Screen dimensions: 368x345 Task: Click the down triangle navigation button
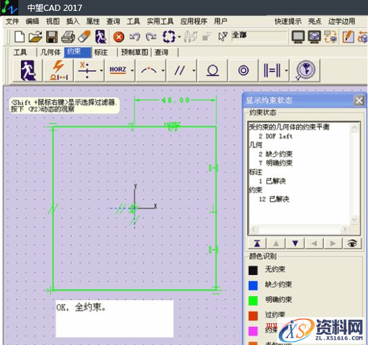coord(295,243)
